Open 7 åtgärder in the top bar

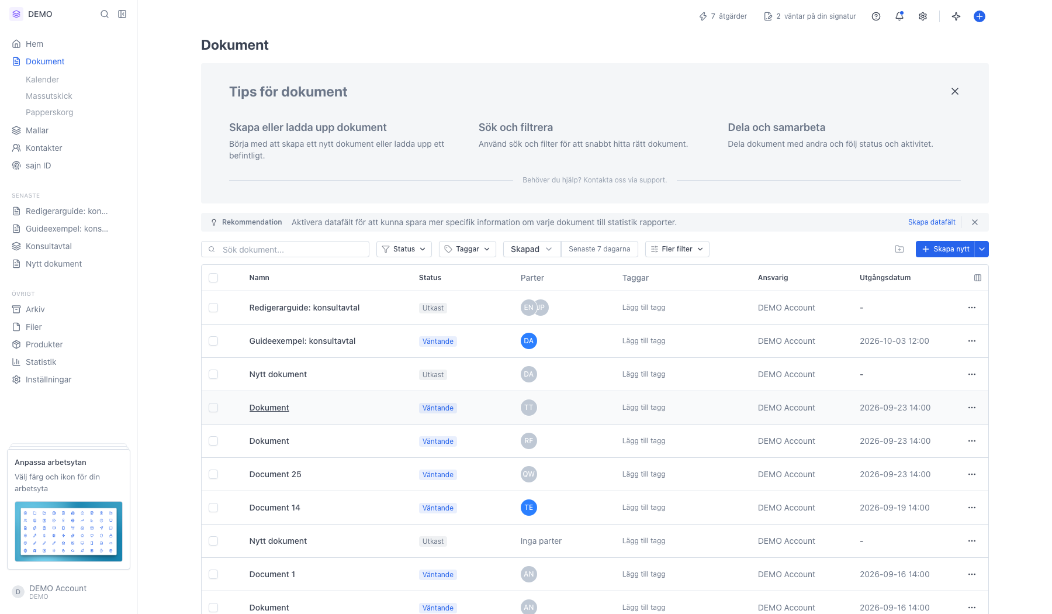tap(723, 16)
